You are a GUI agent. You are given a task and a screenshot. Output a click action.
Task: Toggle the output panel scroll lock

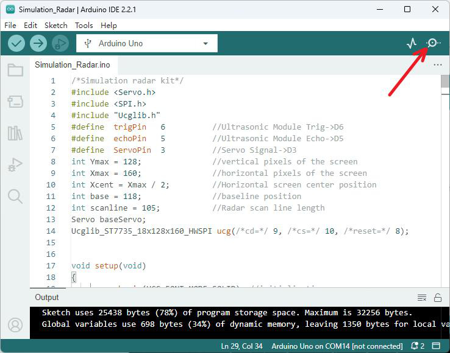click(438, 298)
